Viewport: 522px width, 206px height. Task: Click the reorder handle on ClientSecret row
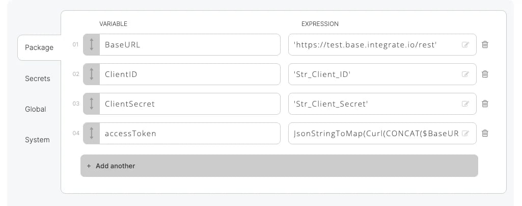(92, 104)
